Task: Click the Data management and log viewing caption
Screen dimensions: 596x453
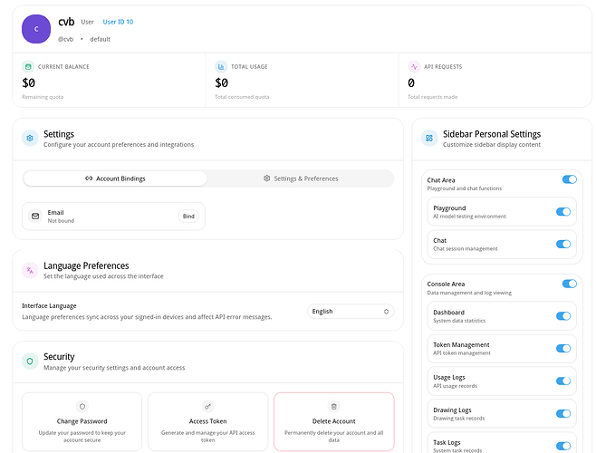Action: [x=469, y=293]
